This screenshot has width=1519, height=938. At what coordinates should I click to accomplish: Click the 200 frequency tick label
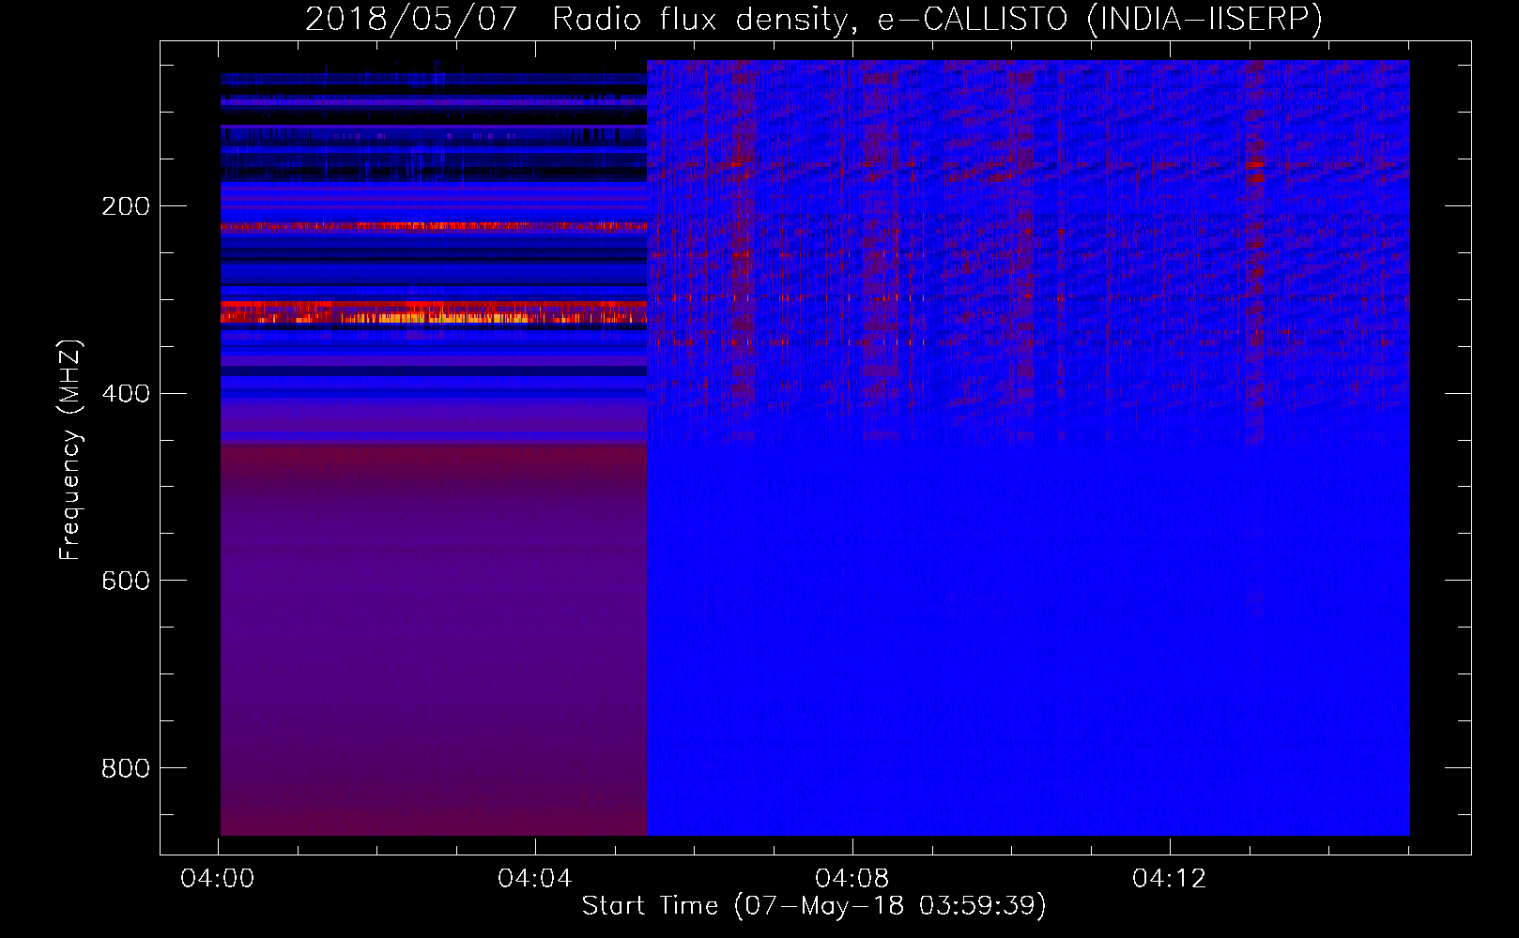[126, 206]
